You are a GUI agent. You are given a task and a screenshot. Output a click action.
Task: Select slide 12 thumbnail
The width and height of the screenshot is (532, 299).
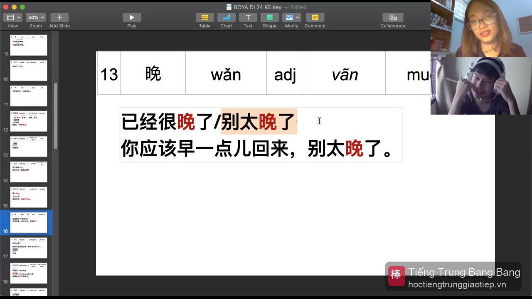click(29, 121)
